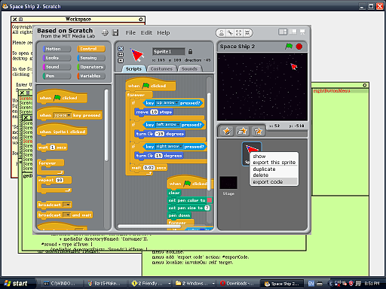The height and width of the screenshot is (289, 386).
Task: Select the Control block category
Action: click(91, 49)
